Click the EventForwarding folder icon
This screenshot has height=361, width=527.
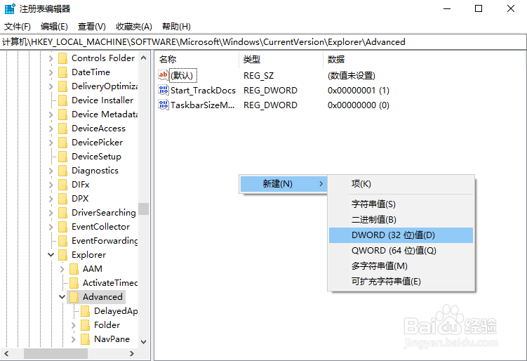[x=63, y=241]
